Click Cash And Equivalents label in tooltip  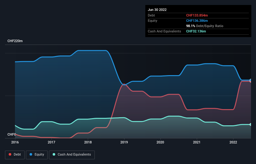point(164,31)
